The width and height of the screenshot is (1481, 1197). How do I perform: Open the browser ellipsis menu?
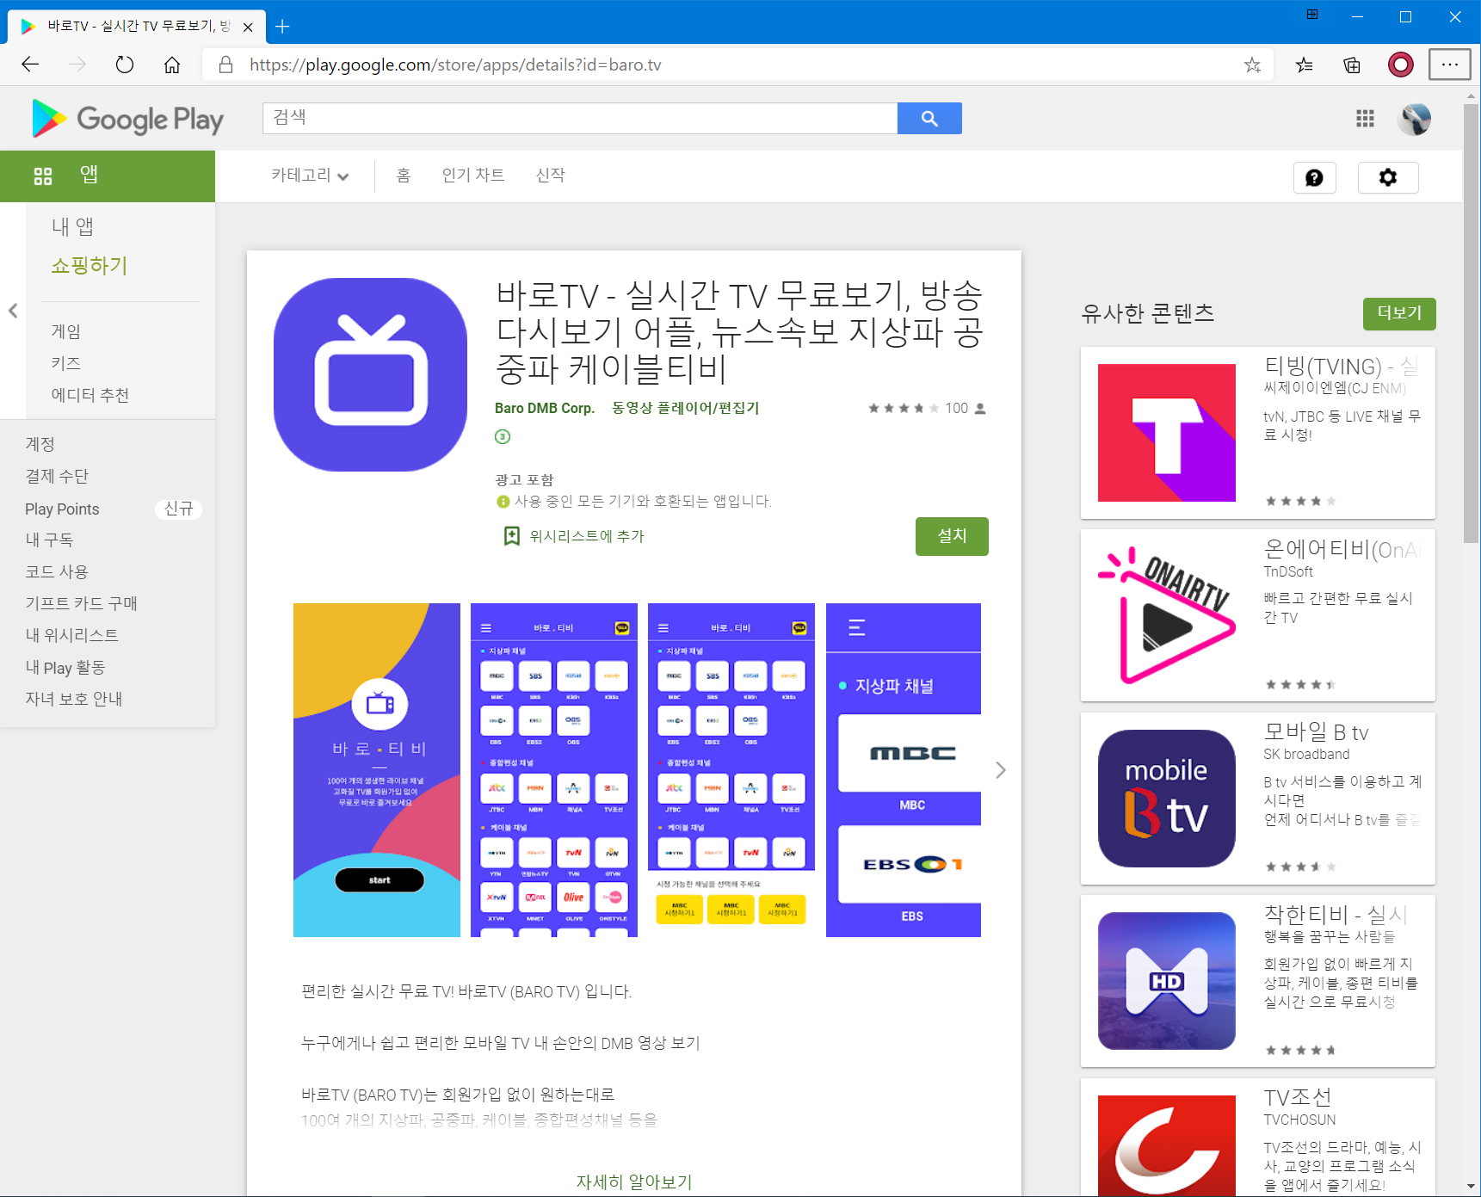click(x=1450, y=65)
